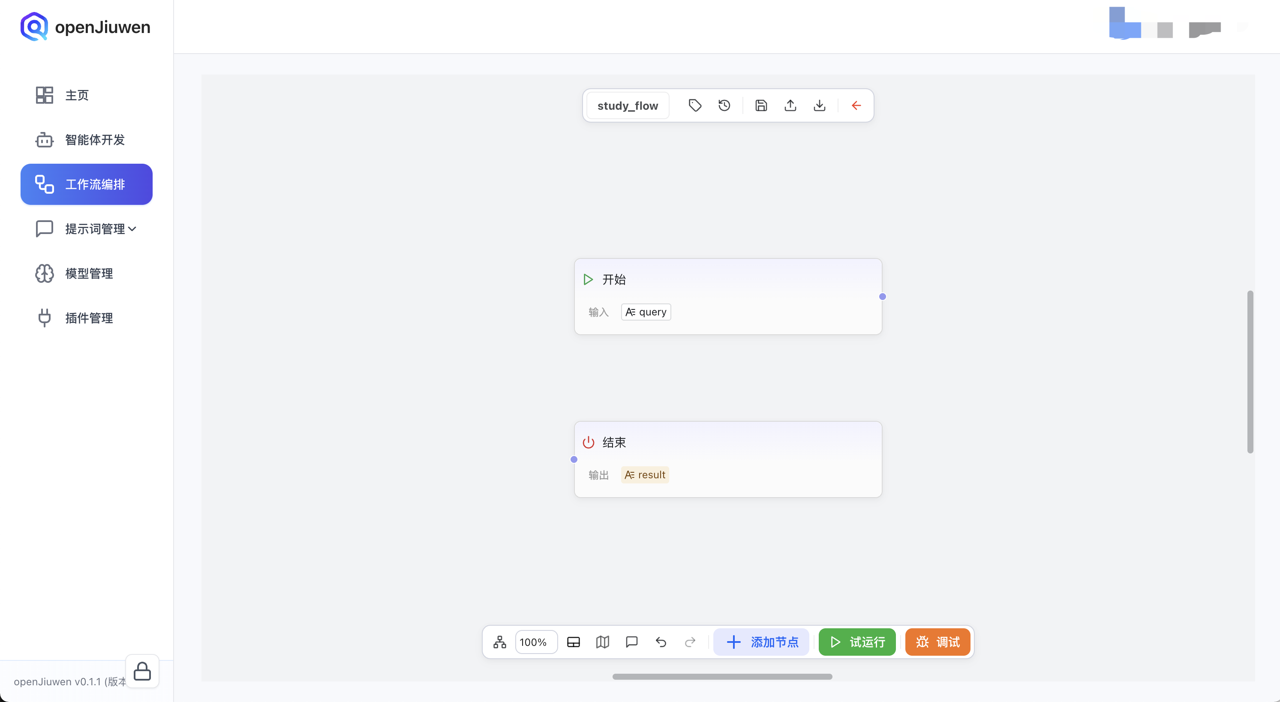Click the upload/export arrow icon
The image size is (1280, 702).
(x=790, y=105)
